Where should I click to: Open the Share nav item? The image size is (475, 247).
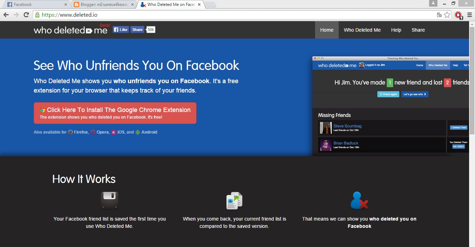(x=418, y=30)
